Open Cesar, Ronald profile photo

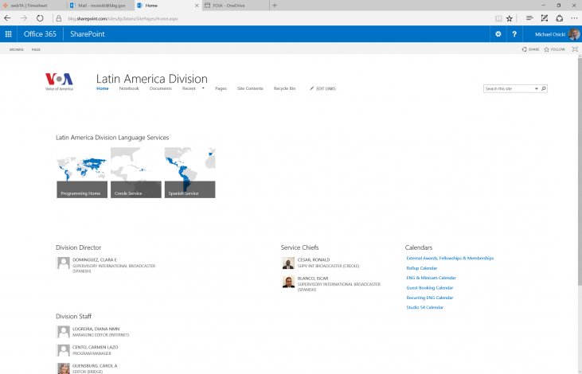click(x=288, y=263)
